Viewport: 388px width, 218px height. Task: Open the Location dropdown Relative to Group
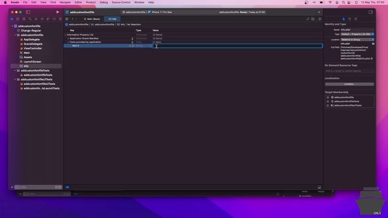pyautogui.click(x=357, y=39)
